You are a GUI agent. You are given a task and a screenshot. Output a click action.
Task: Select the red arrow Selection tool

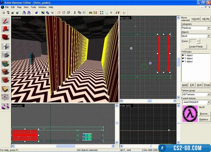point(6,22)
